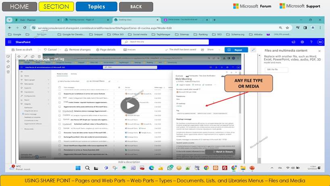
Task: Open FileZilla from the taskbar
Action: 225,168
